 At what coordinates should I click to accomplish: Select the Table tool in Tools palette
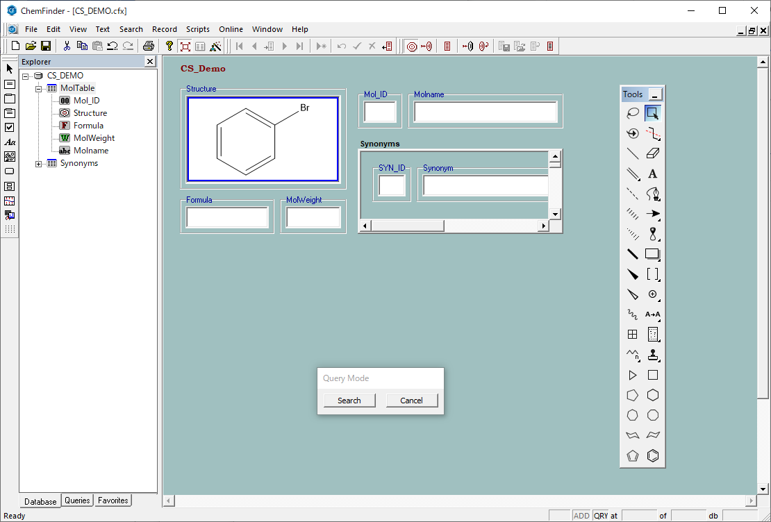point(632,335)
